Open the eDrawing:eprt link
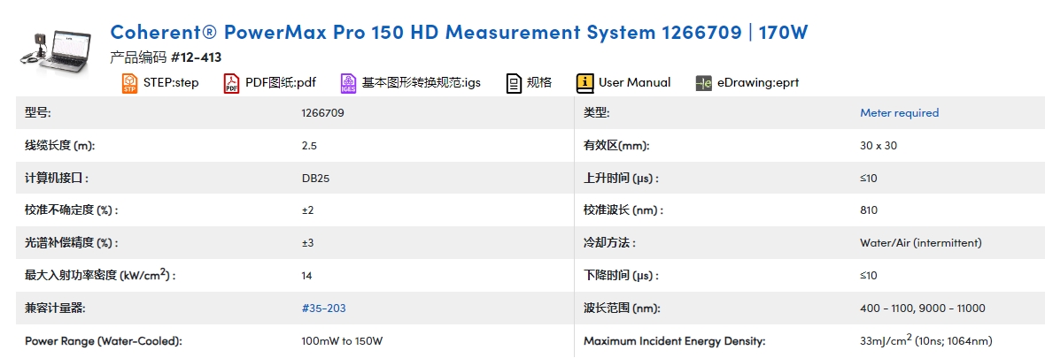1045x358 pixels. tap(758, 82)
